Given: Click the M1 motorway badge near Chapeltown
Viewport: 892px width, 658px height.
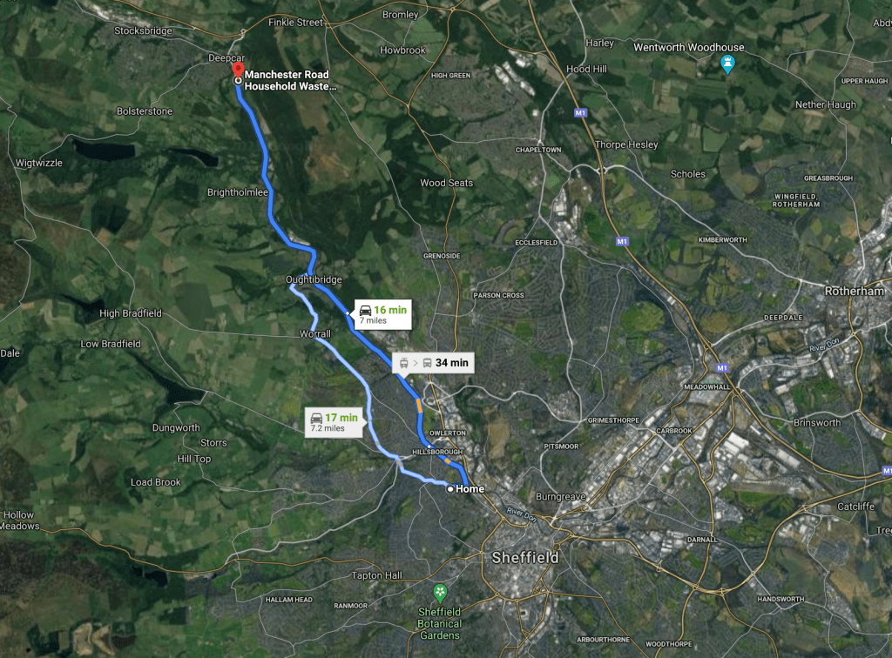Looking at the screenshot, I should (x=580, y=112).
